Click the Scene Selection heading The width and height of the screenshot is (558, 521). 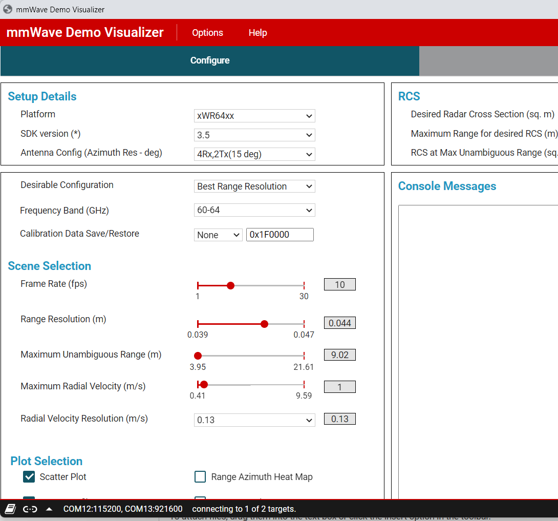50,266
